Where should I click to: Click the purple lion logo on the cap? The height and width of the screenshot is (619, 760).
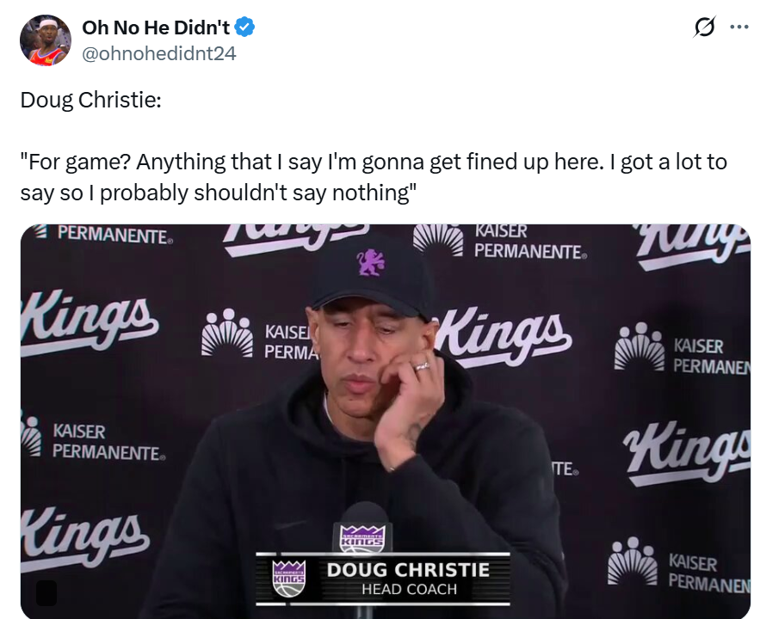[x=371, y=261]
